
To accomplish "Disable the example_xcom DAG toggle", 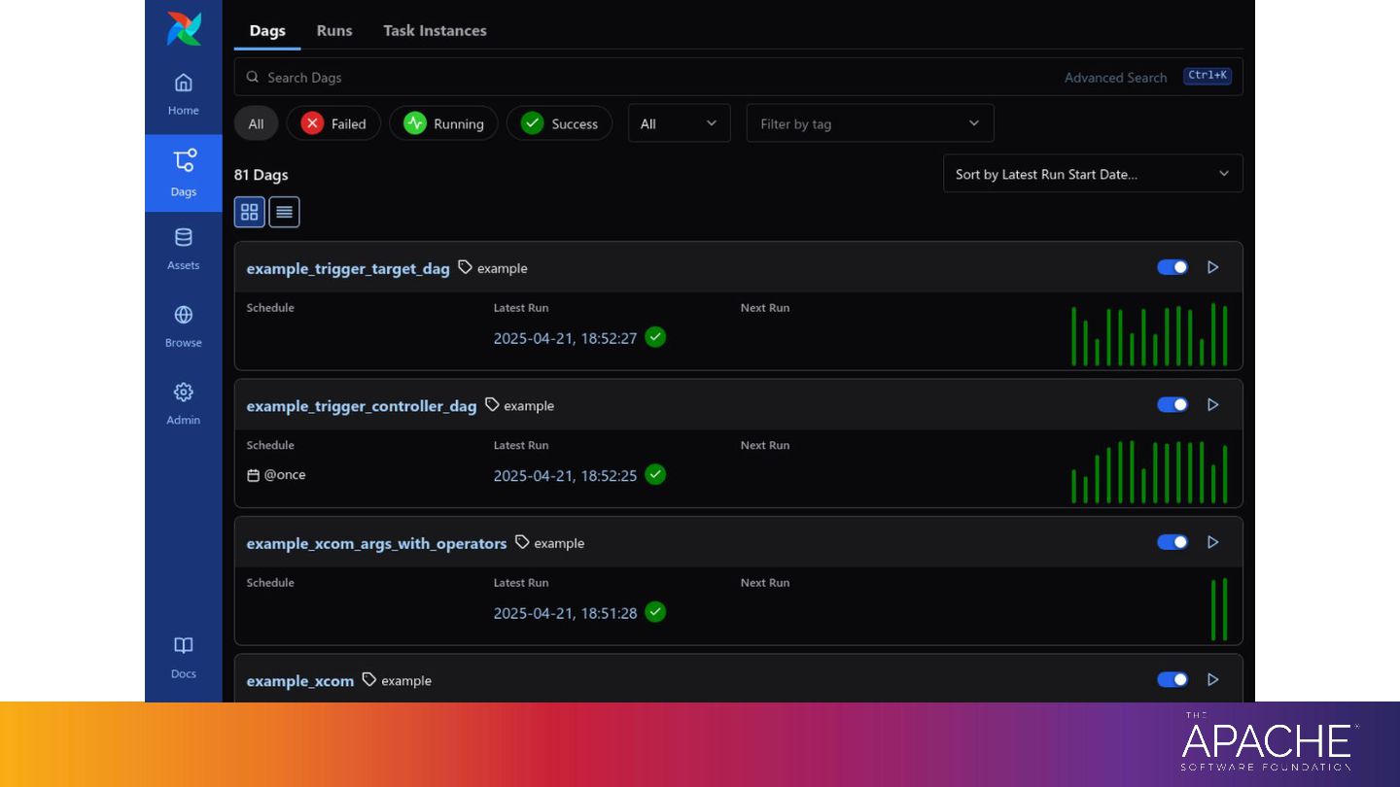I will [1172, 679].
